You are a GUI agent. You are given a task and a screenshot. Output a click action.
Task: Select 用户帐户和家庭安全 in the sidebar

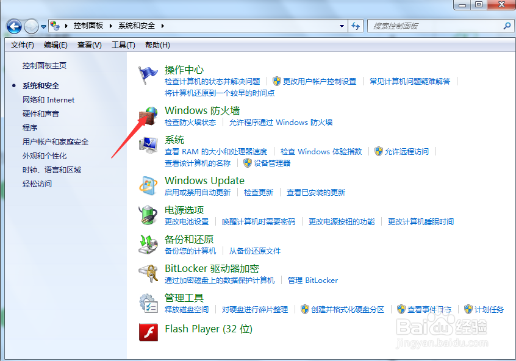(x=56, y=141)
